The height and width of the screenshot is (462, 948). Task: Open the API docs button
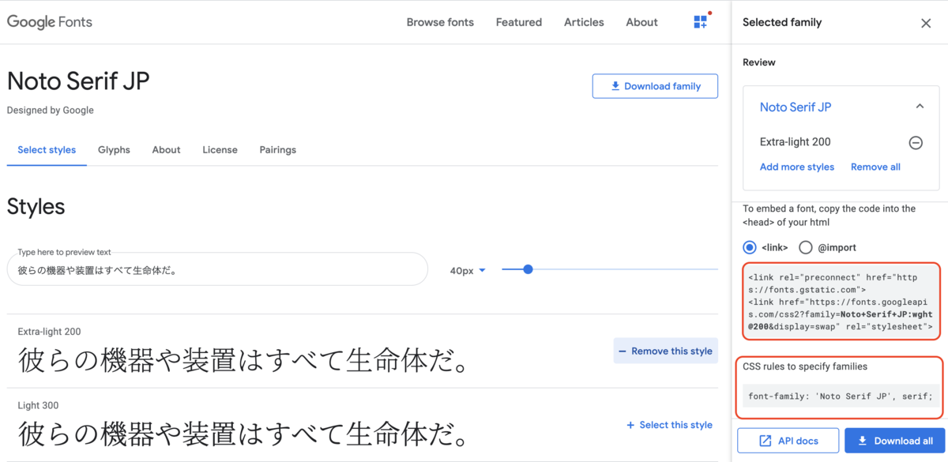coord(787,441)
